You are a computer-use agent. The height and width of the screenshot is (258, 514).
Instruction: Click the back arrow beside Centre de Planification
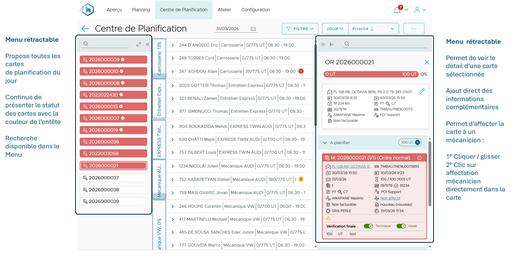click(85, 29)
